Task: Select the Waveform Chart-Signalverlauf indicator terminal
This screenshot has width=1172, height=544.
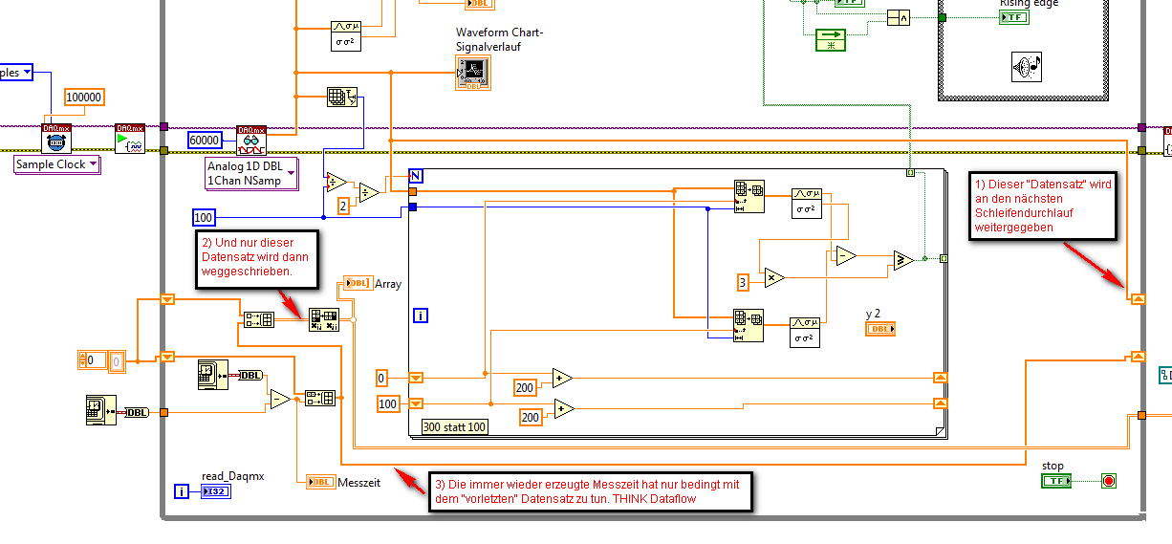Action: [472, 74]
